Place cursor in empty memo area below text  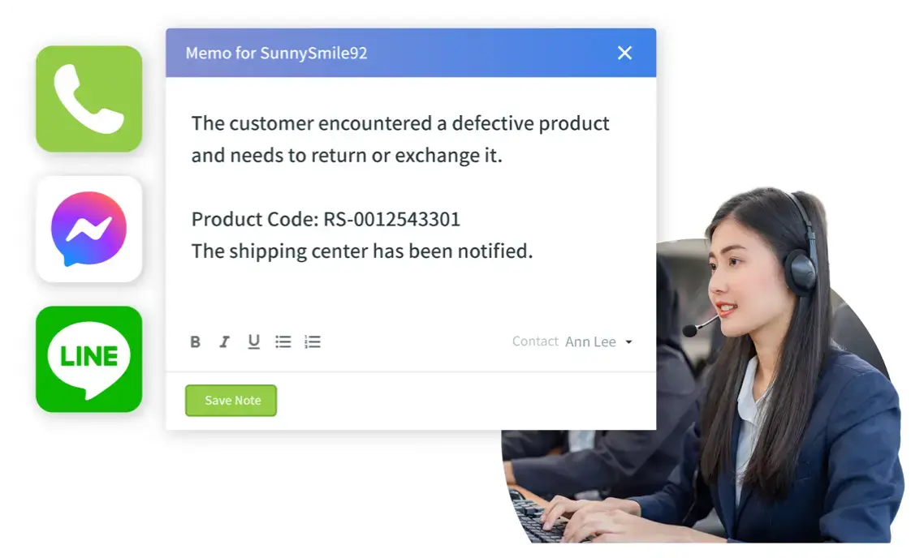pyautogui.click(x=411, y=297)
